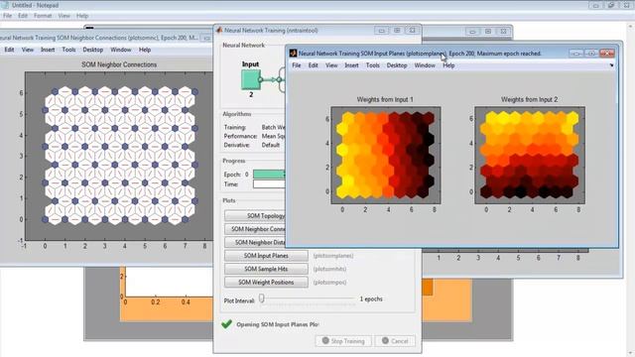Open View menu in SOM Input Planes window
Screen dimensions: 635x357
click(331, 65)
